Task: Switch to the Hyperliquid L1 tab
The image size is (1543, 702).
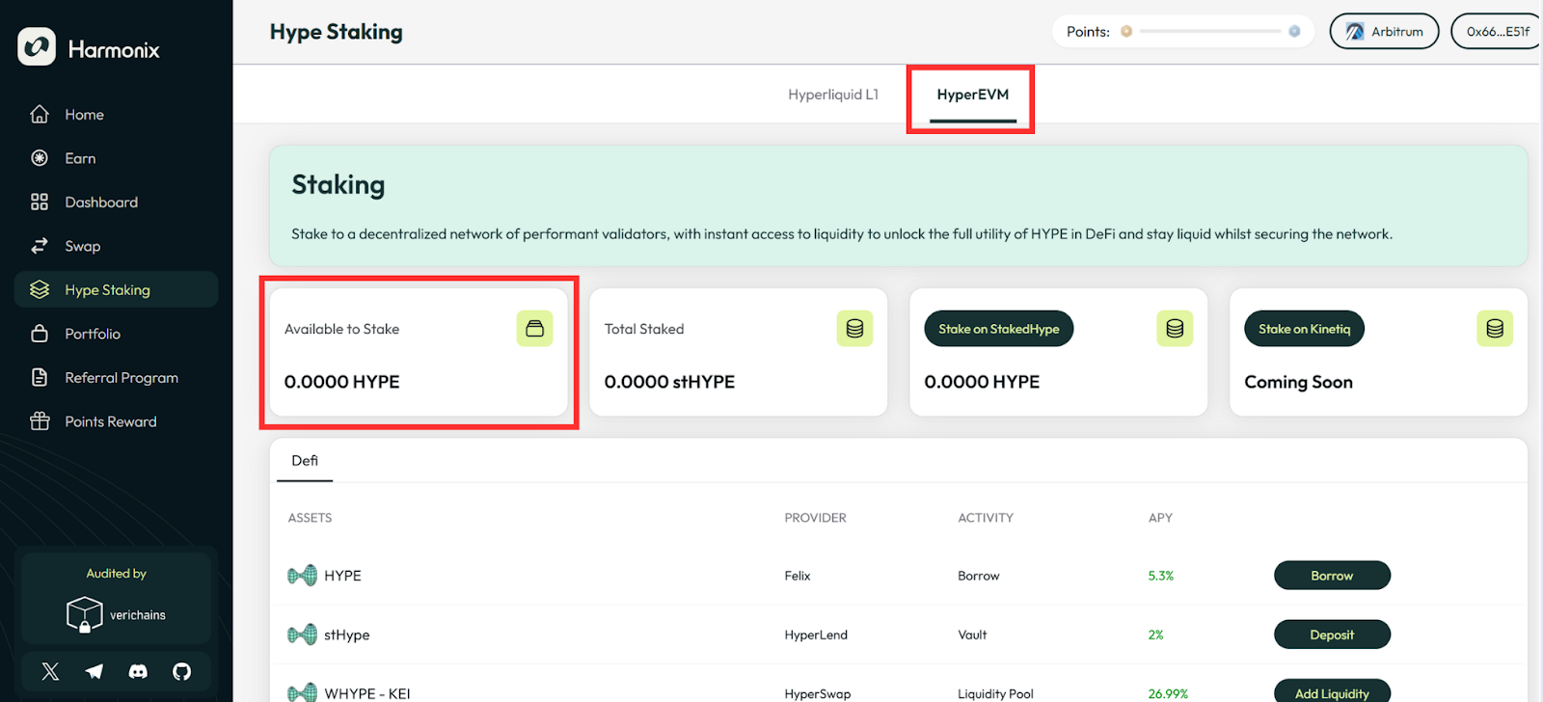Action: point(833,94)
